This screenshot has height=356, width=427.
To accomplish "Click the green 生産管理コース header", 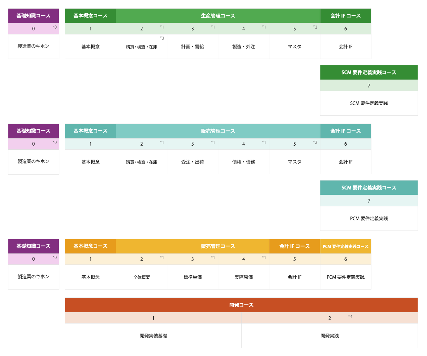I will click(x=218, y=16).
